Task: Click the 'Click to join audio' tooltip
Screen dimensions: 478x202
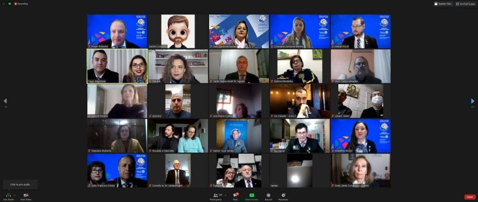Action: click(20, 185)
